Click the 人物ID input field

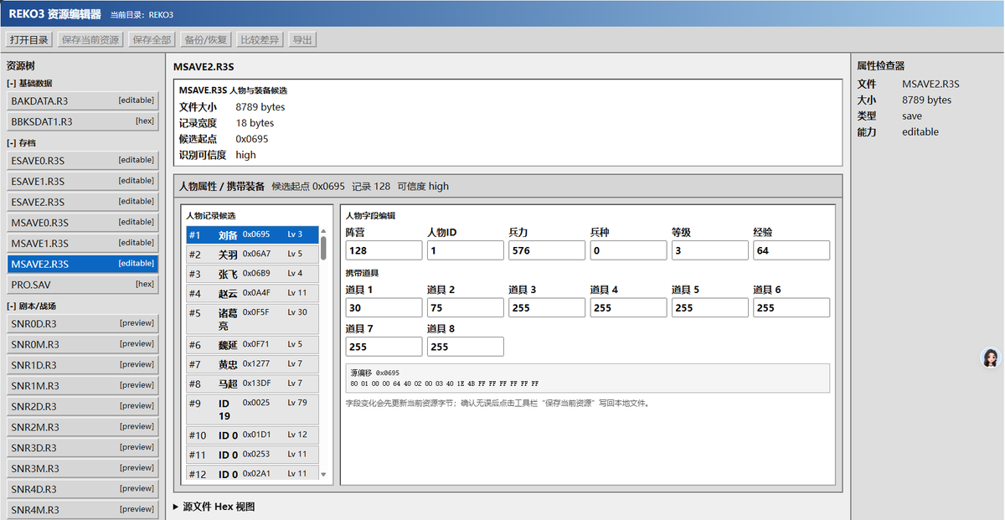466,250
